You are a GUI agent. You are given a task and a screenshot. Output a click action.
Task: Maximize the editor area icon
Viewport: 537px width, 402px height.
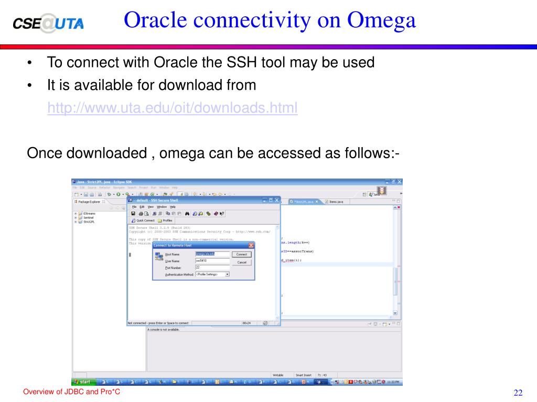399,202
